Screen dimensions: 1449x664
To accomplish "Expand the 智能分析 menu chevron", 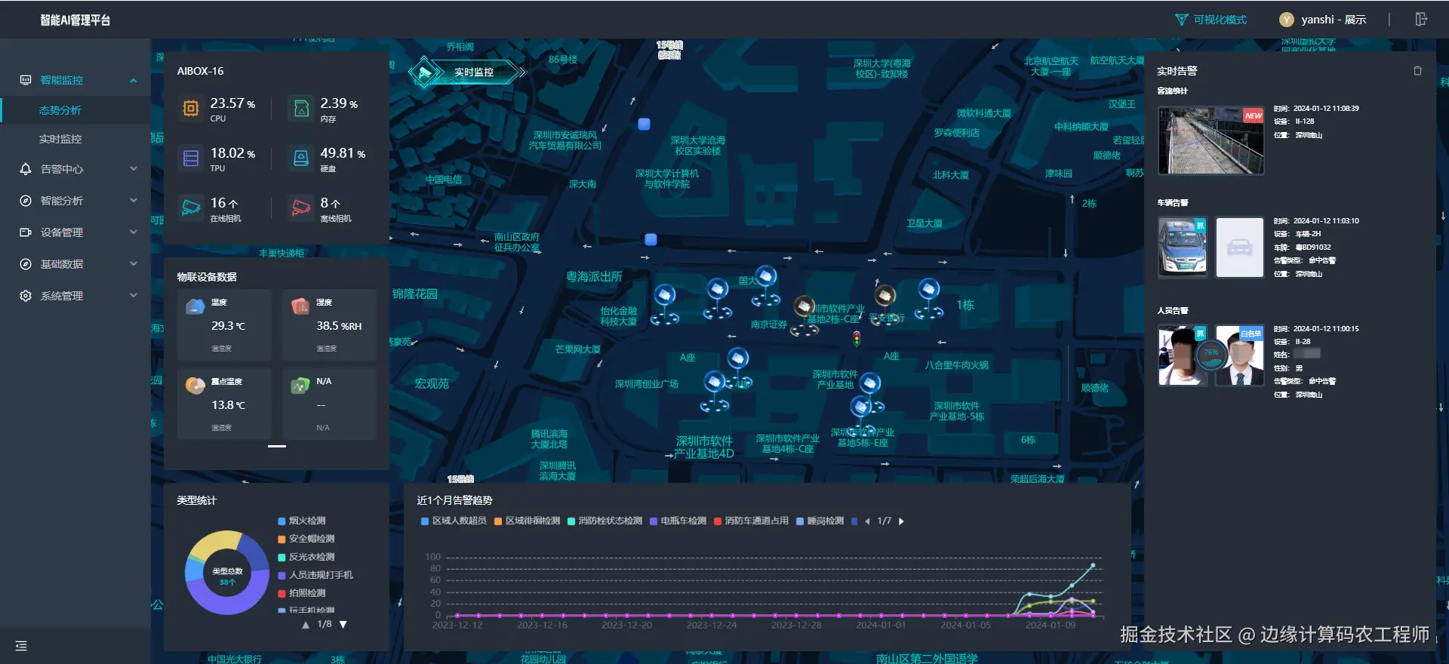I will pyautogui.click(x=134, y=201).
